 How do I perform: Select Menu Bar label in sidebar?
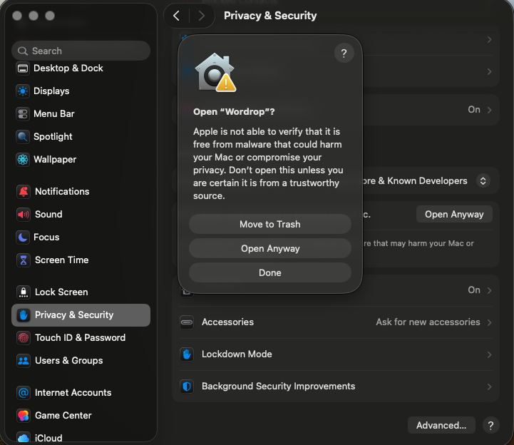point(54,114)
